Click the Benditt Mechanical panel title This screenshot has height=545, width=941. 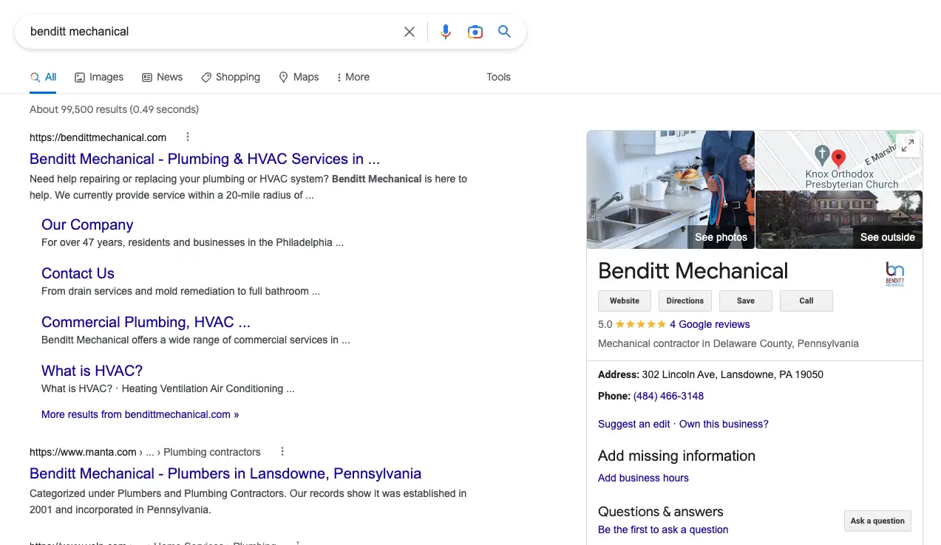[x=693, y=271]
